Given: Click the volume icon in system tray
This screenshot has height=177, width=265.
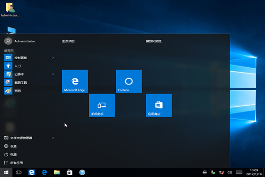Looking at the screenshot, I should pyautogui.click(x=229, y=172).
